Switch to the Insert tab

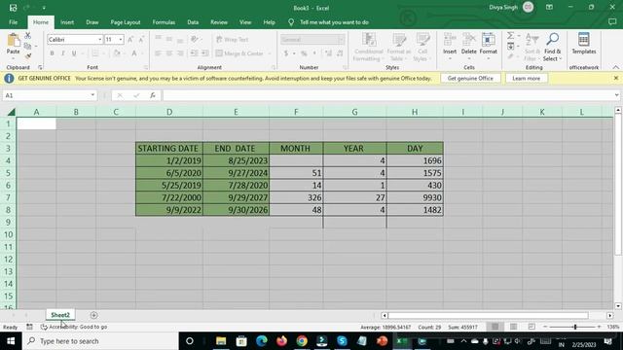click(x=67, y=22)
